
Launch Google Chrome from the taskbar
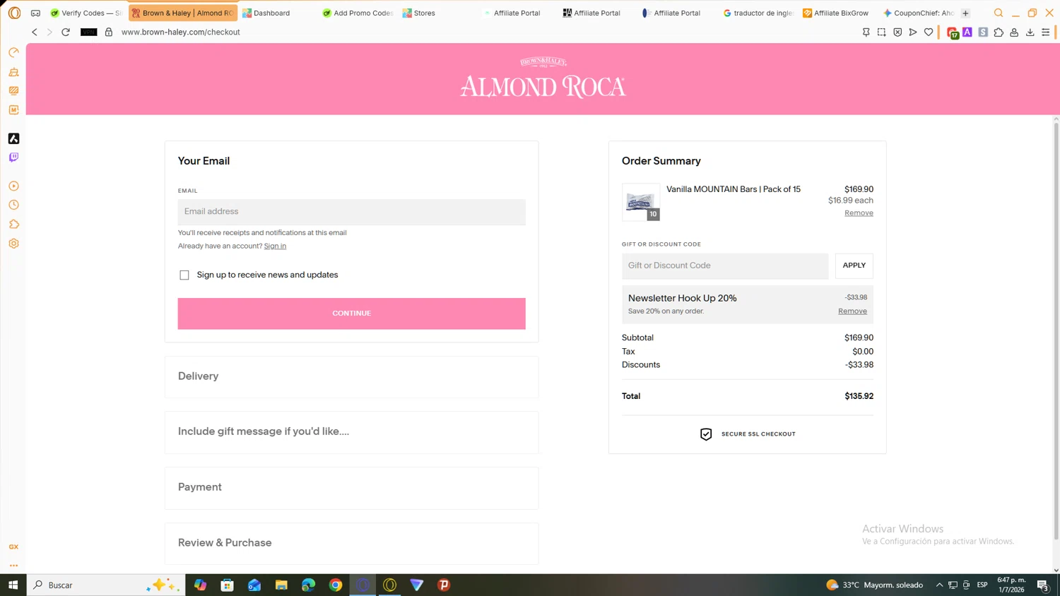(336, 585)
